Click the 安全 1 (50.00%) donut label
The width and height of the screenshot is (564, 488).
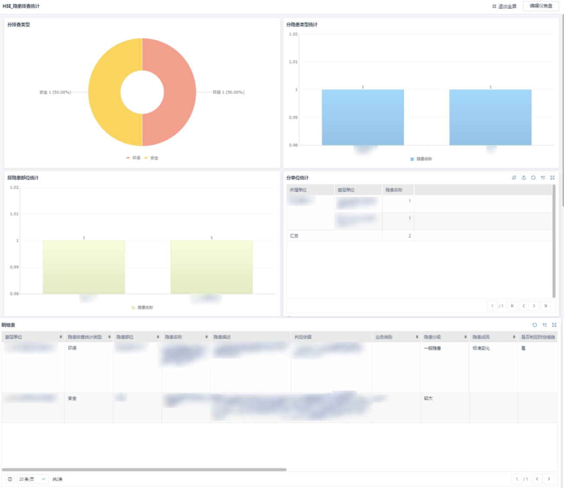(55, 92)
